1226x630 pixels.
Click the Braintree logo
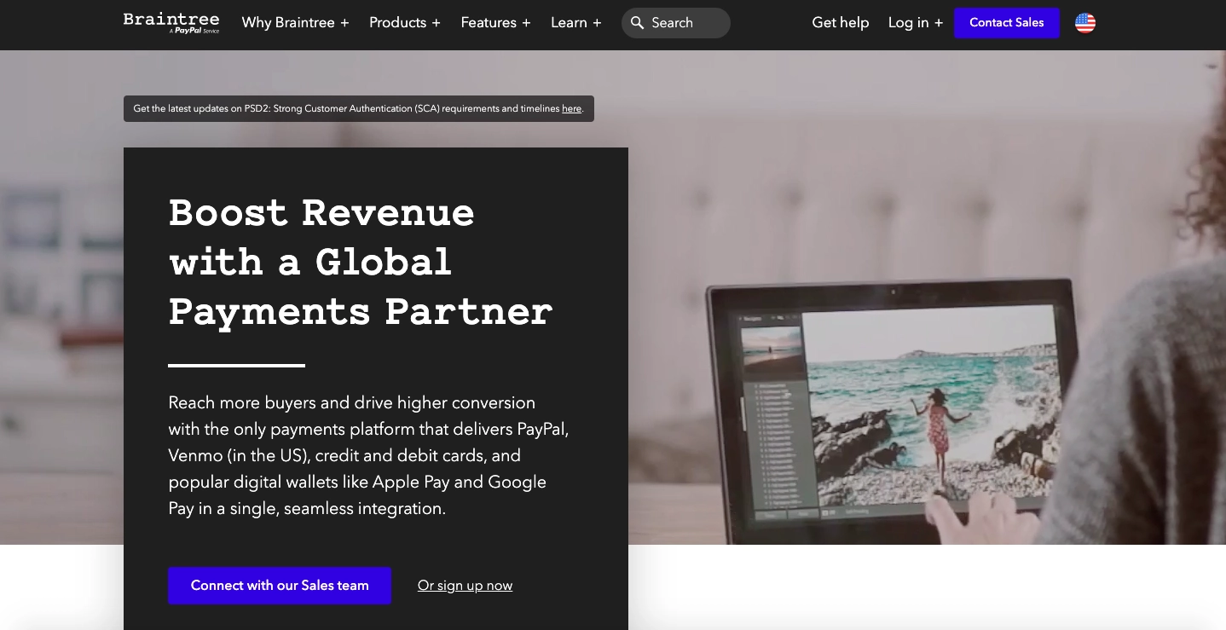pyautogui.click(x=171, y=23)
